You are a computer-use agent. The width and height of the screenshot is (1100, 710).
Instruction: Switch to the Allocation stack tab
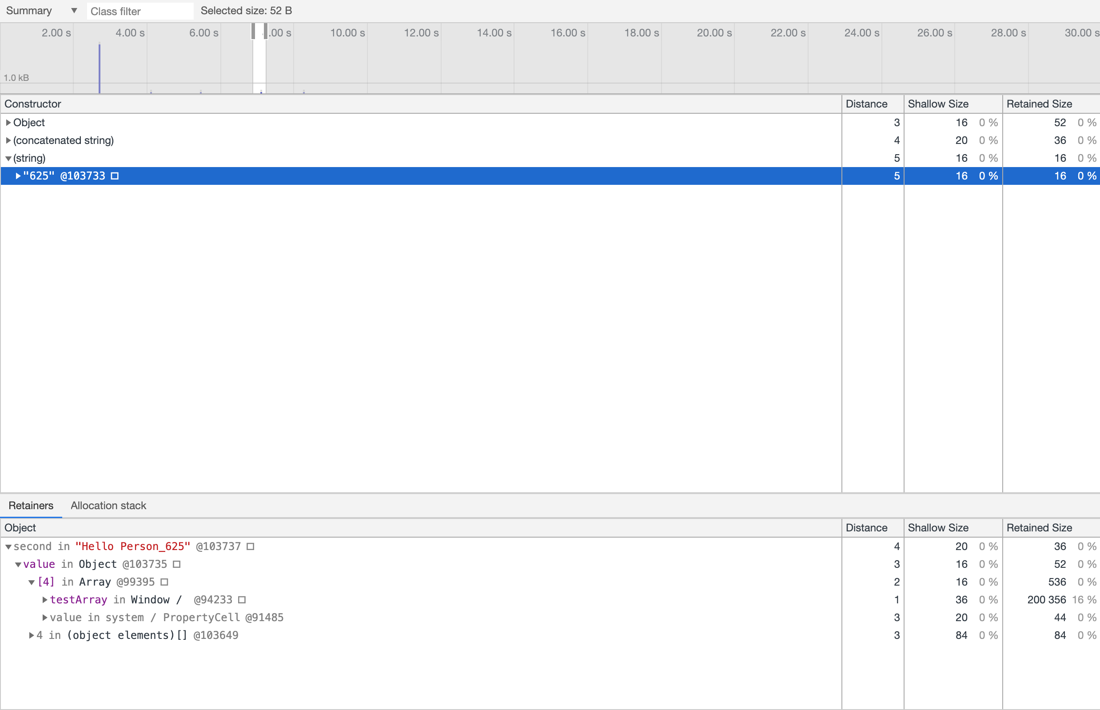click(108, 506)
